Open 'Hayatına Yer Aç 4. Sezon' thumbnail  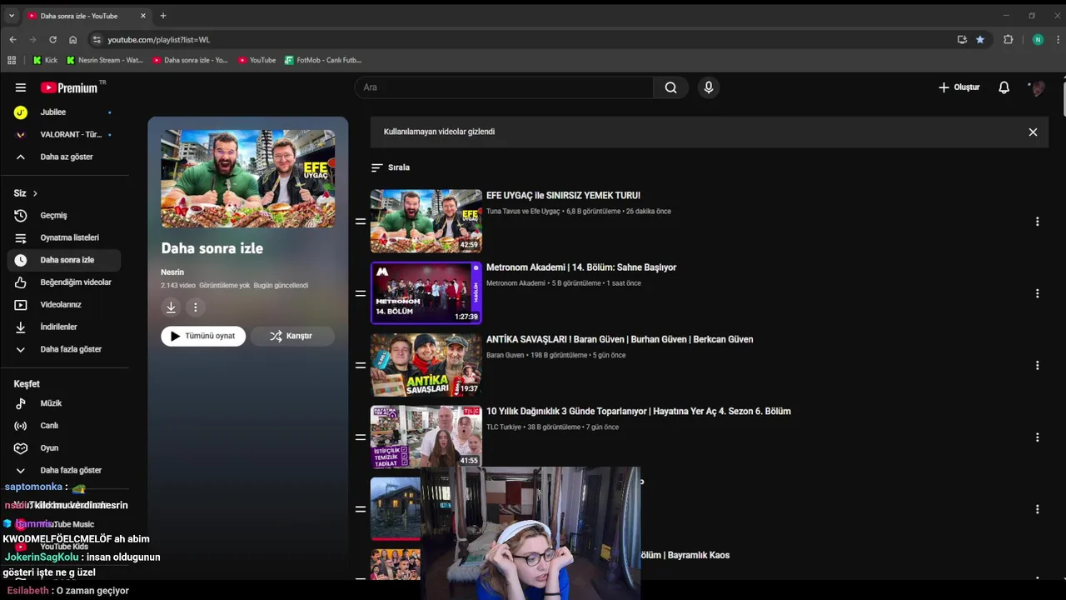(x=426, y=437)
